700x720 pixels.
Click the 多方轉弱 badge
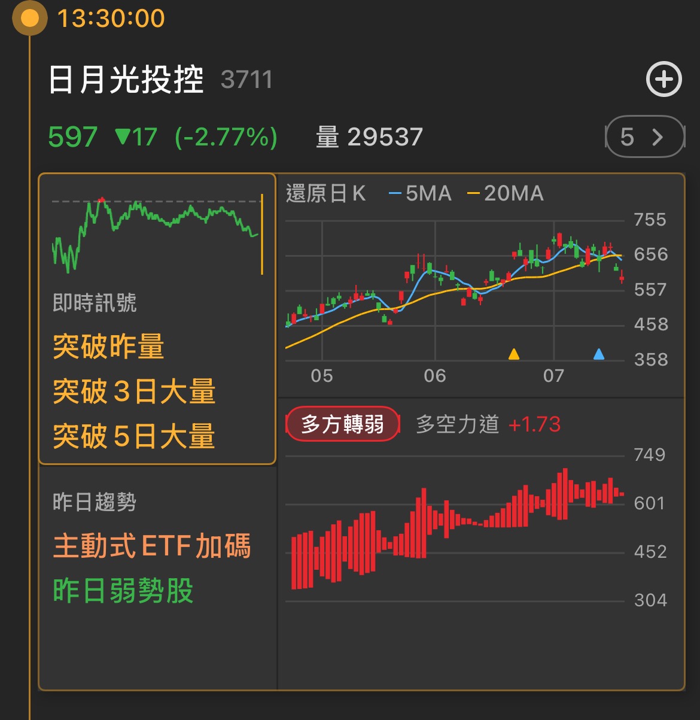(343, 424)
